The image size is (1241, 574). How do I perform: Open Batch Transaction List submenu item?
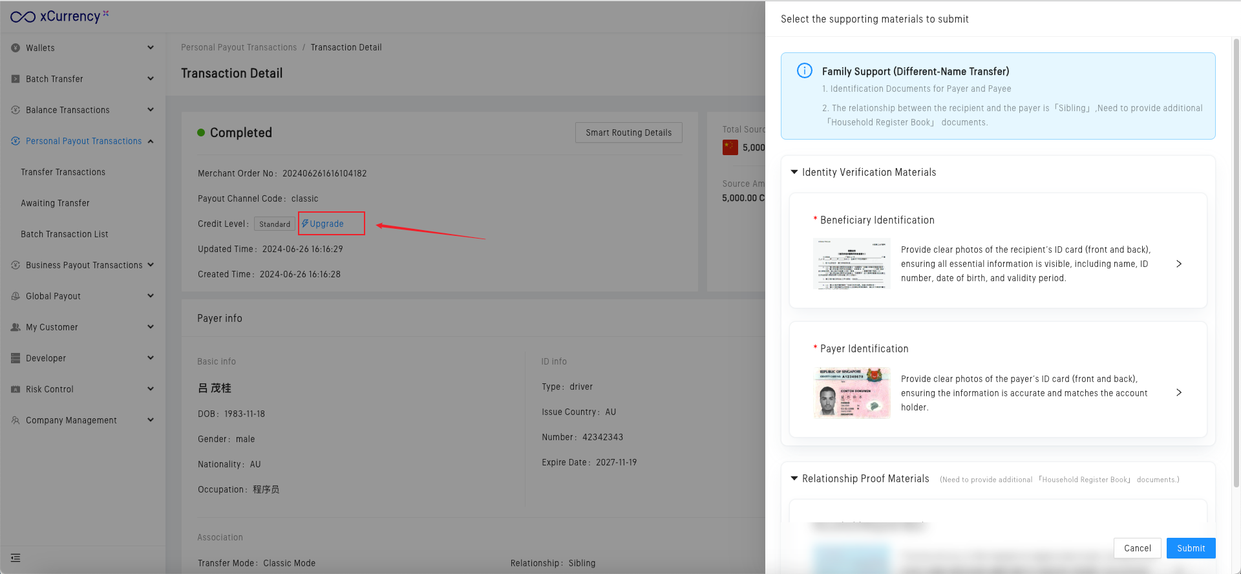pyautogui.click(x=65, y=234)
